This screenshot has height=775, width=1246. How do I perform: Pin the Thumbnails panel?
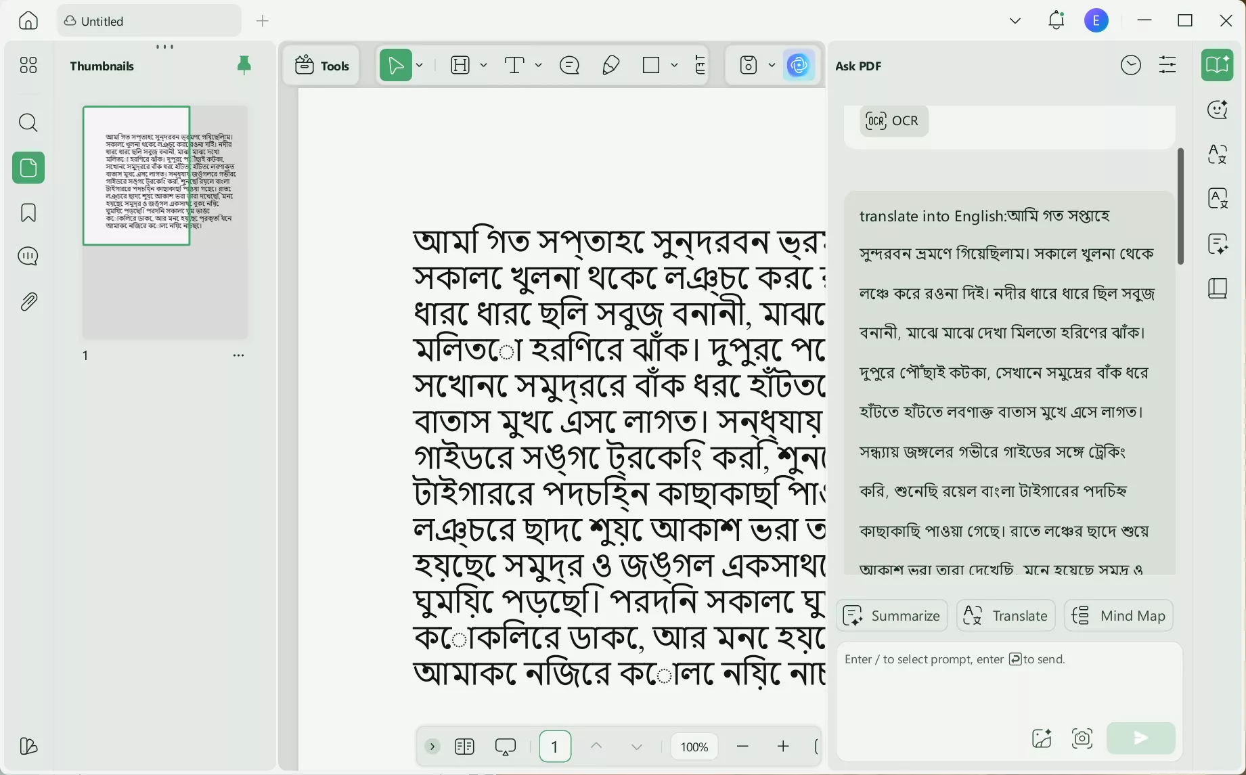pos(244,65)
